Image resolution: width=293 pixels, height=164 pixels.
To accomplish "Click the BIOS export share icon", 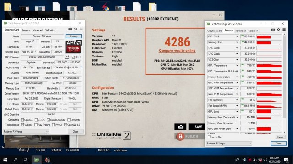I will click(x=67, y=57).
